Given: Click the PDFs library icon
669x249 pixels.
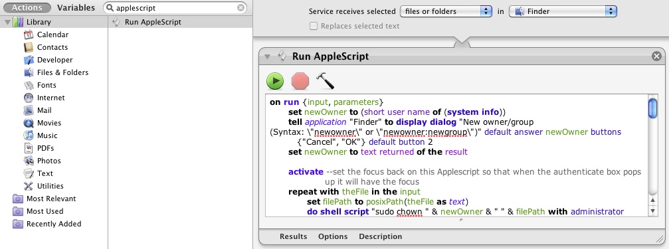Looking at the screenshot, I should click(x=29, y=148).
